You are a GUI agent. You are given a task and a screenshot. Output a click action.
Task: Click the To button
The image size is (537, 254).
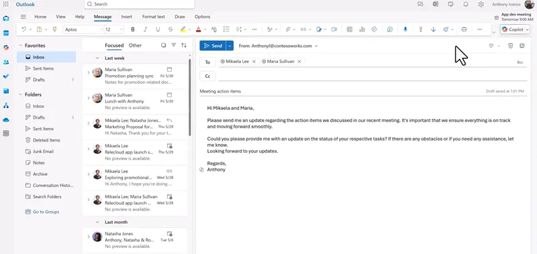pos(207,62)
